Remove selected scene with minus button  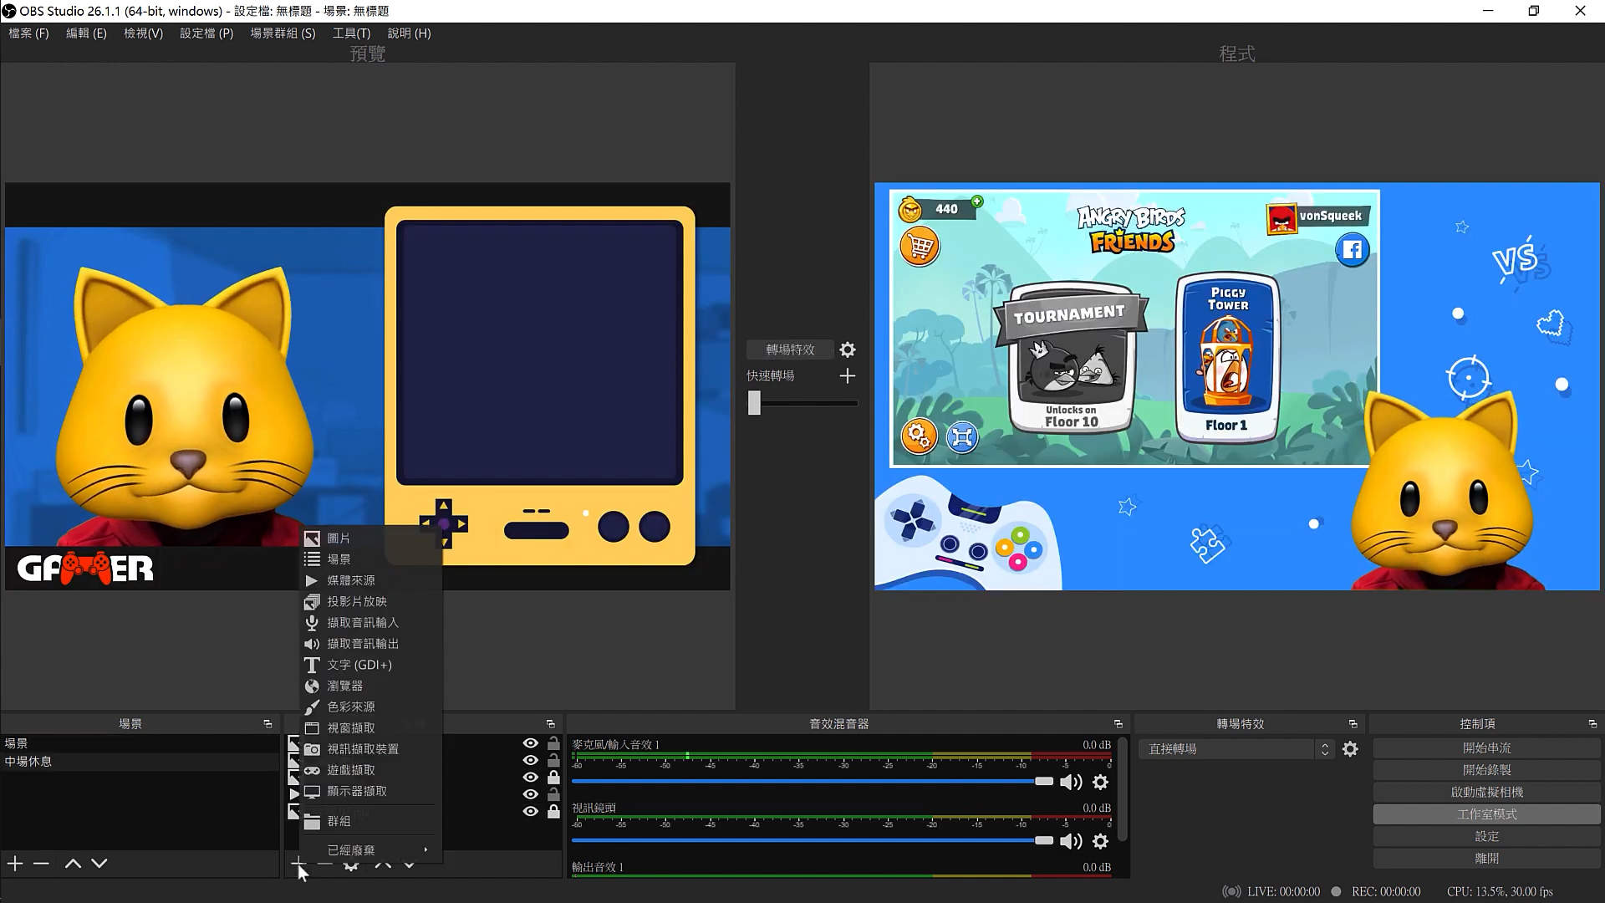point(41,863)
